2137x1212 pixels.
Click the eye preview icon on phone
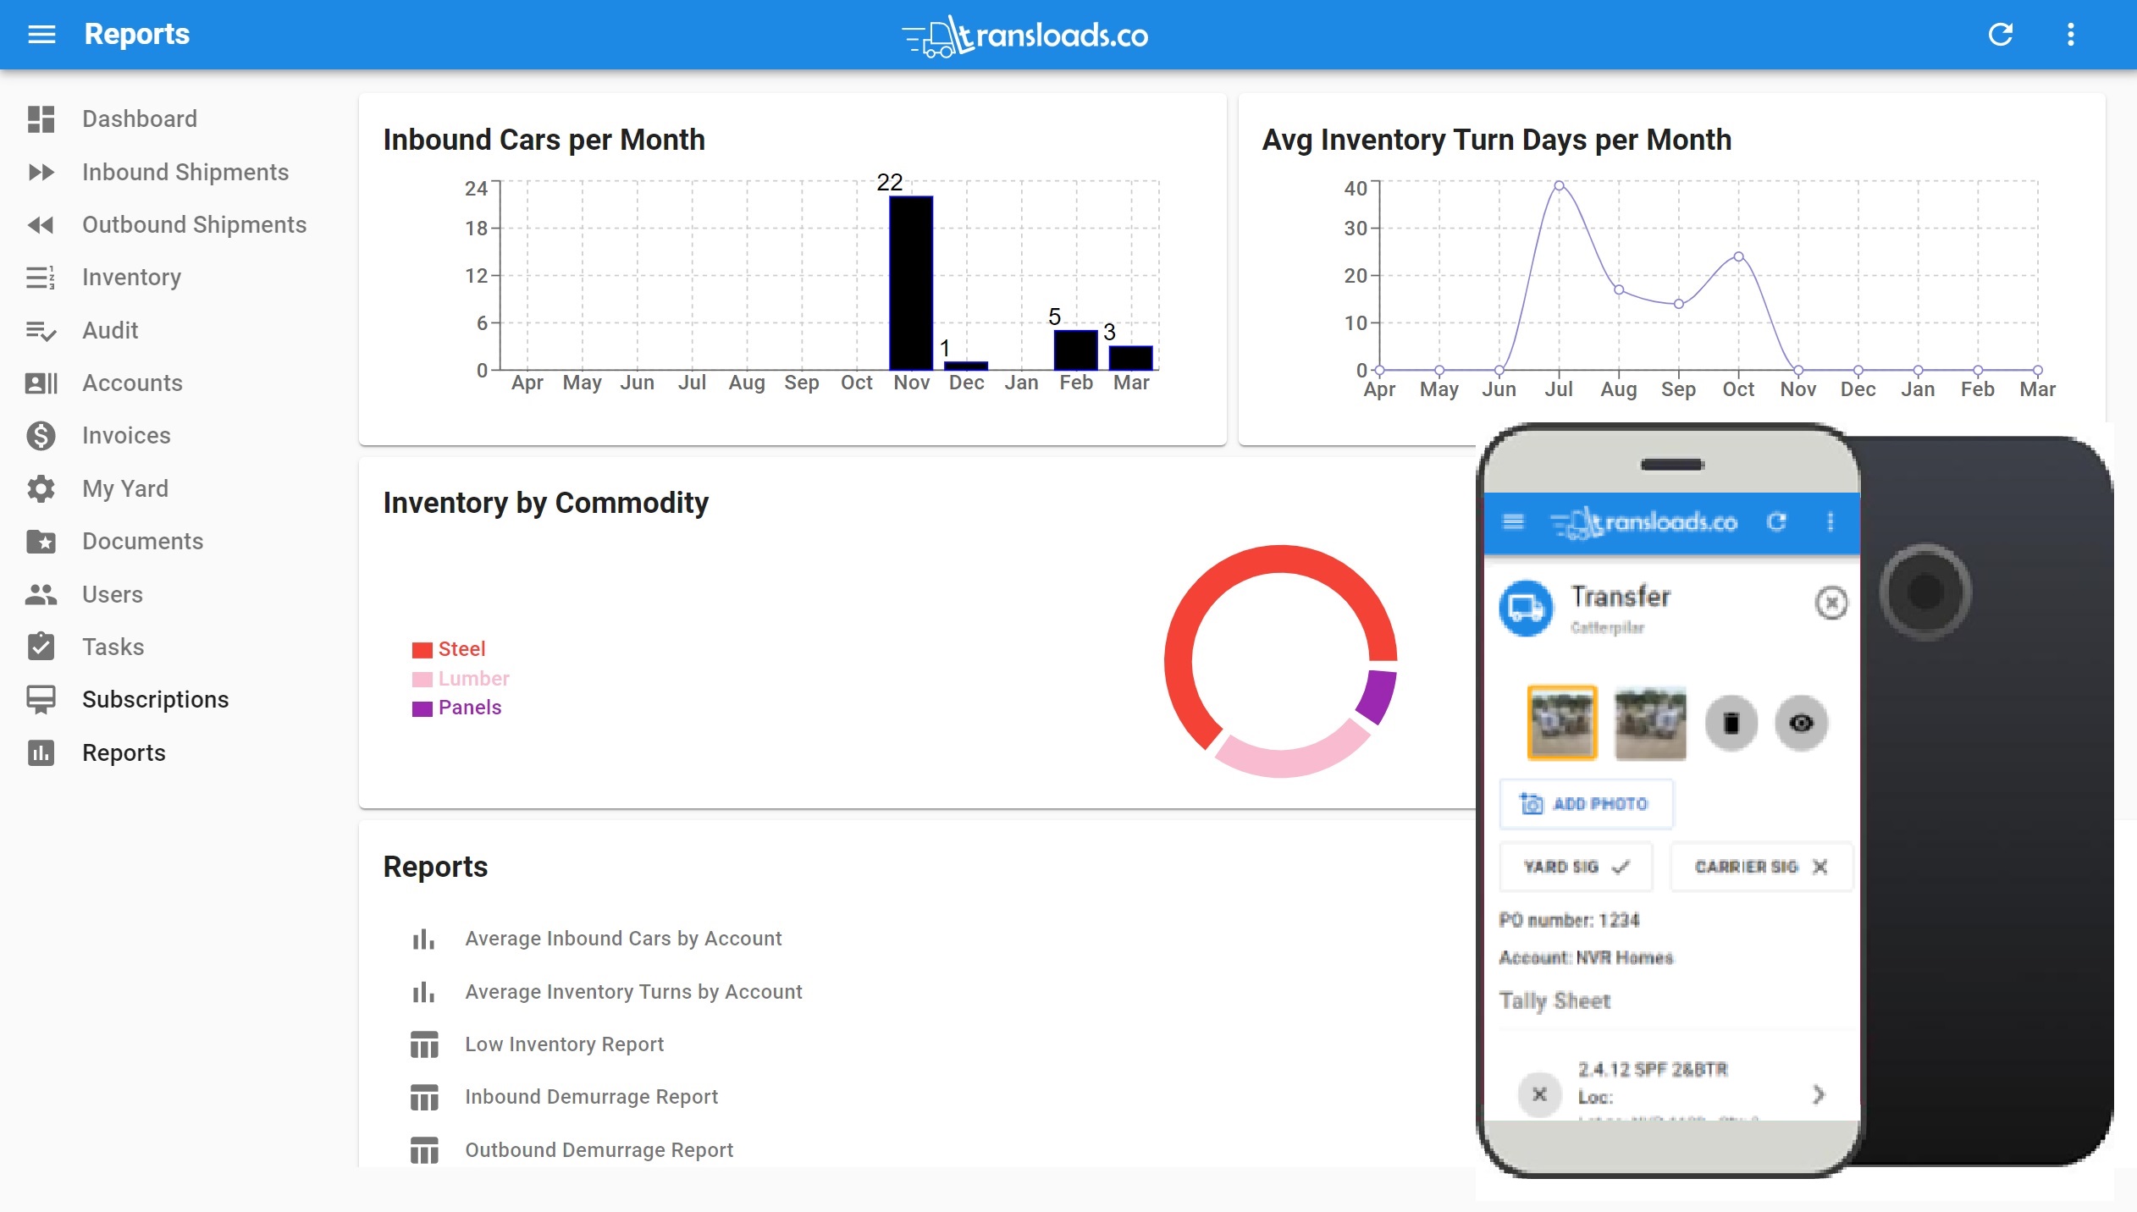click(x=1801, y=723)
